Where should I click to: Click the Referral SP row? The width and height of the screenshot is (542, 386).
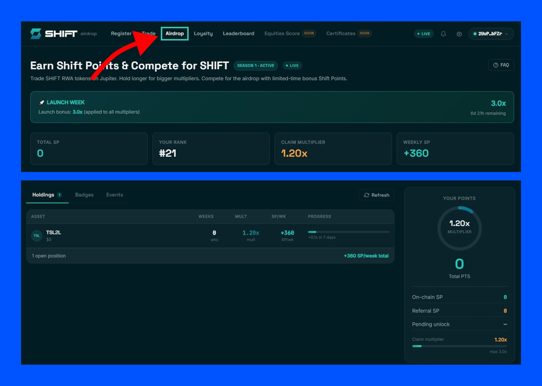(x=459, y=311)
